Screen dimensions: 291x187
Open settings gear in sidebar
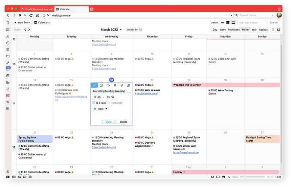pyautogui.click(x=8, y=171)
